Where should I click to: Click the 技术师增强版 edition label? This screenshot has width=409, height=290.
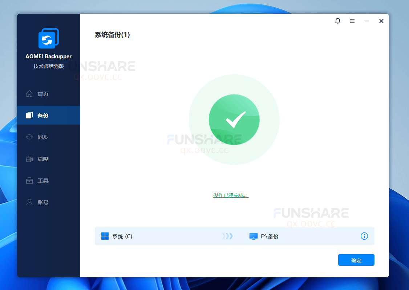(48, 66)
